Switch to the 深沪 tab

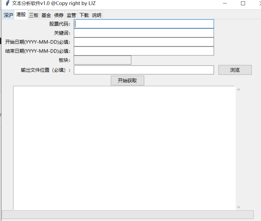(8, 15)
